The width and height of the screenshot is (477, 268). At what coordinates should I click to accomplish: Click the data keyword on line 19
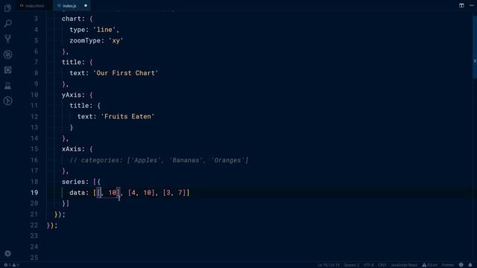[78, 192]
